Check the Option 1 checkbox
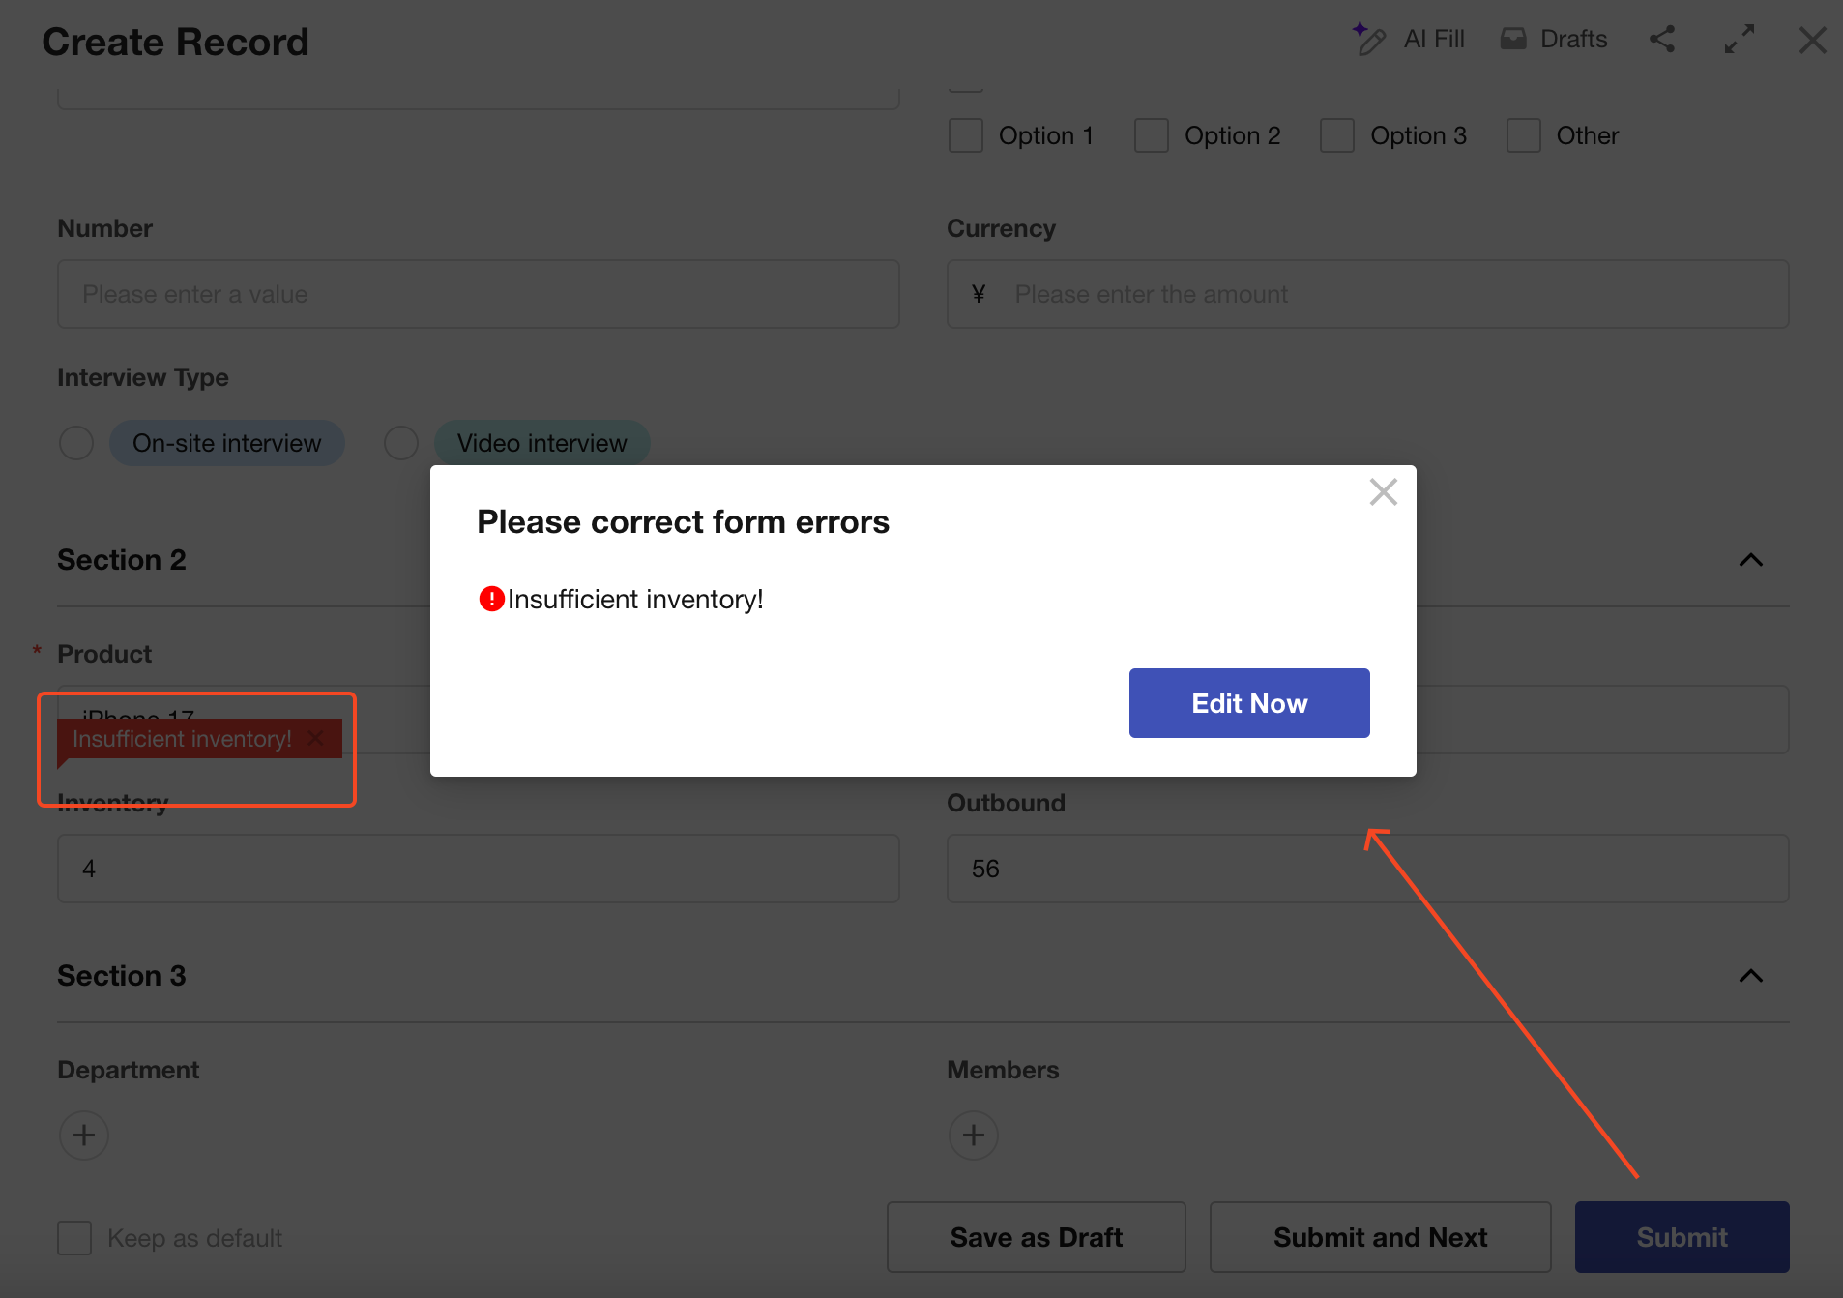Screen dimensions: 1843x1298 966,135
